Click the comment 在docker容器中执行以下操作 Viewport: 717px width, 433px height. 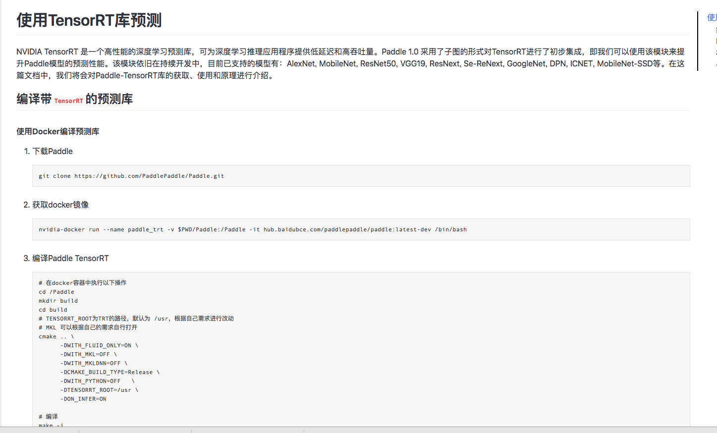(x=83, y=283)
